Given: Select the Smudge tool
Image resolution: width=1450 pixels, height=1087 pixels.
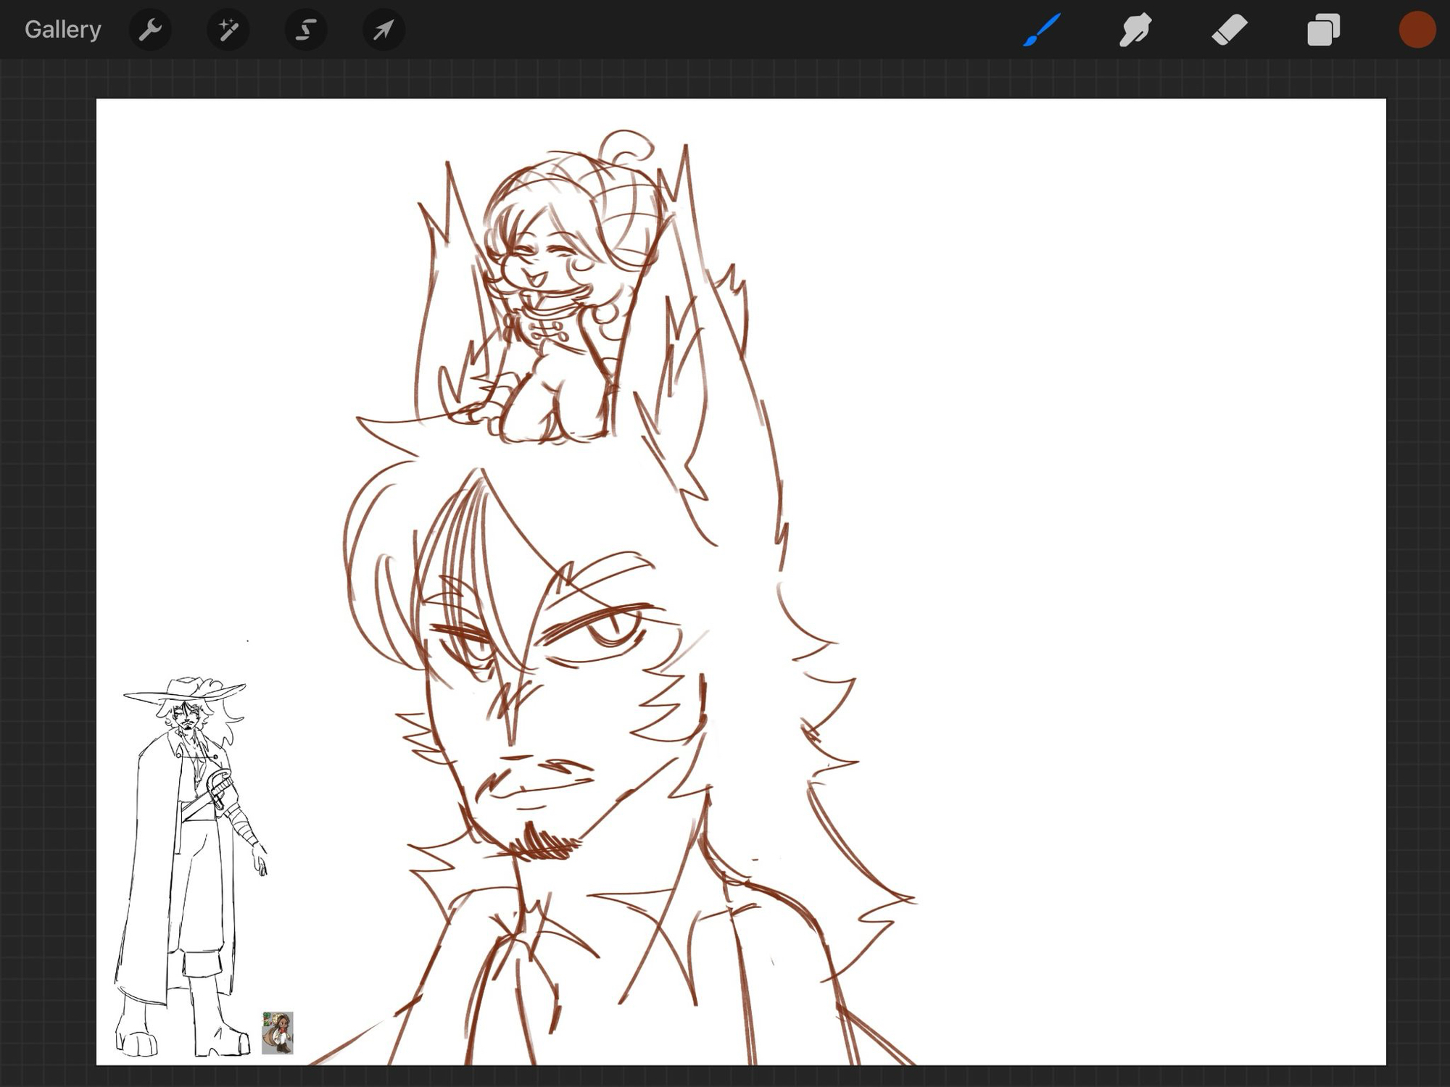Looking at the screenshot, I should pyautogui.click(x=1135, y=30).
